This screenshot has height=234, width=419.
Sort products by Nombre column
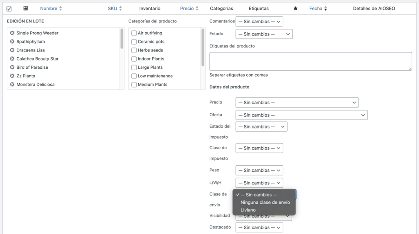49,9
